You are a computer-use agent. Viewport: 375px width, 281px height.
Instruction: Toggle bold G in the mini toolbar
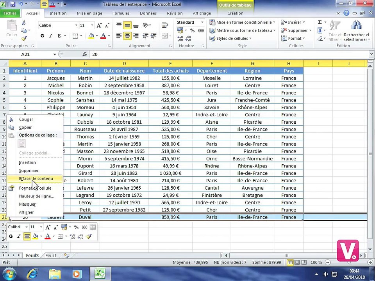point(11,237)
